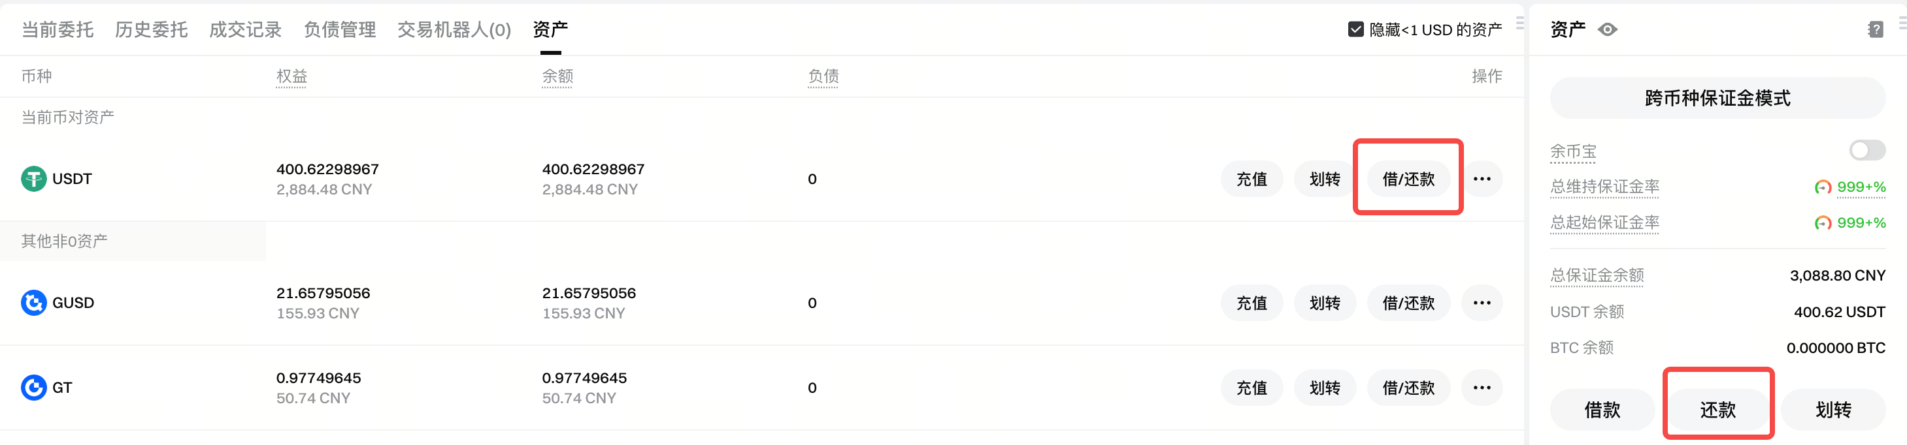Toggle asset visibility eye icon
Viewport: 1907px width, 445px height.
pyautogui.click(x=1607, y=29)
